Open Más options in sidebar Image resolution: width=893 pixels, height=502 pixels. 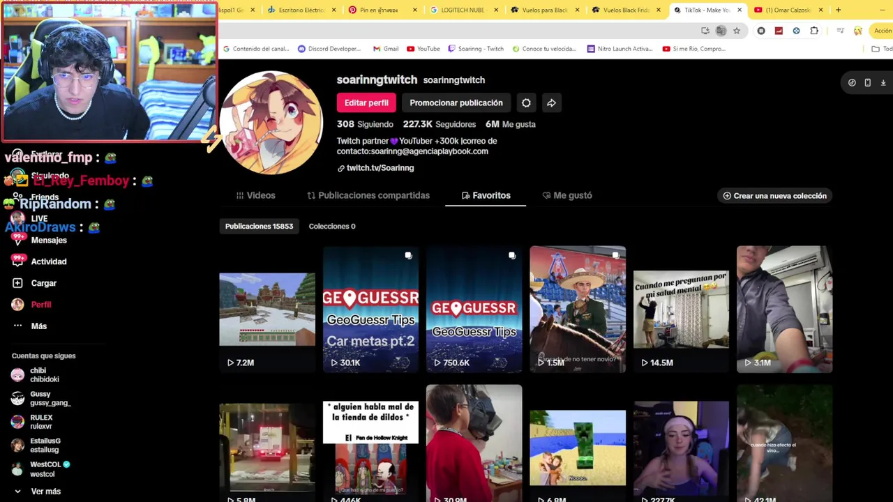point(38,326)
